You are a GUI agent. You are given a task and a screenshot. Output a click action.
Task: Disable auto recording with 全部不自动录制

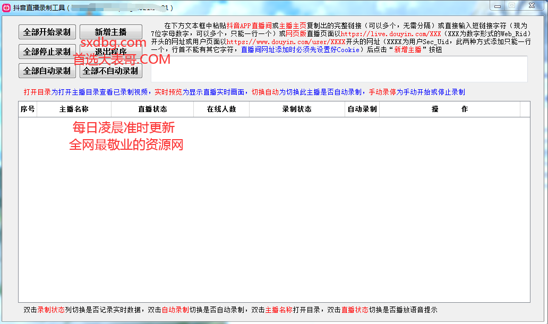tap(110, 71)
